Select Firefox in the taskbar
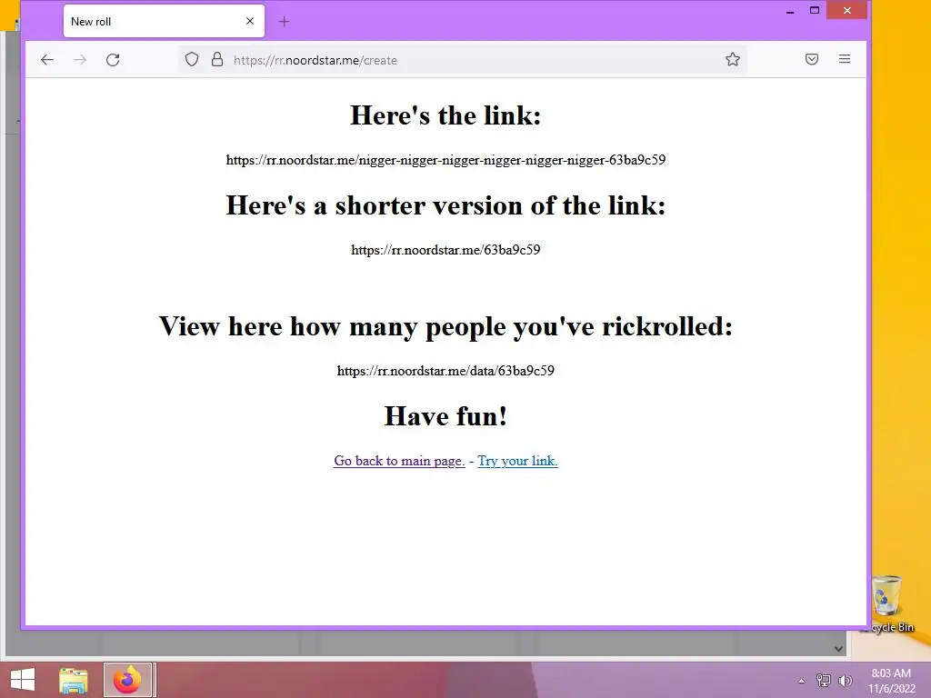 point(128,680)
